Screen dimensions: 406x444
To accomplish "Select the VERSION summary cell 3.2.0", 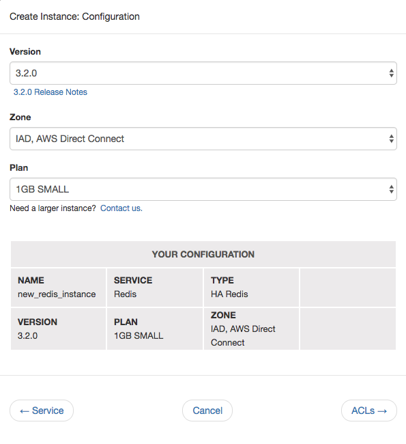I will [58, 329].
